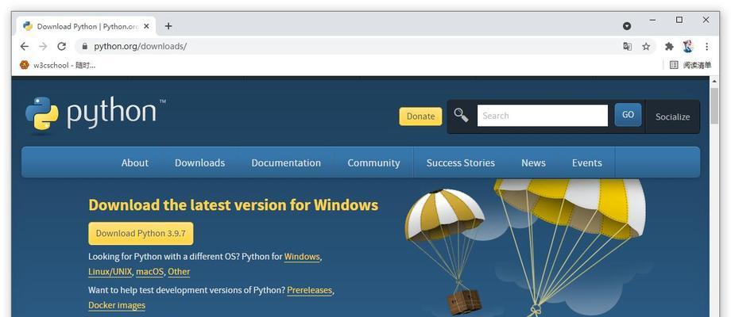The width and height of the screenshot is (731, 317).
Task: Close the Download Python tab
Action: pyautogui.click(x=146, y=26)
